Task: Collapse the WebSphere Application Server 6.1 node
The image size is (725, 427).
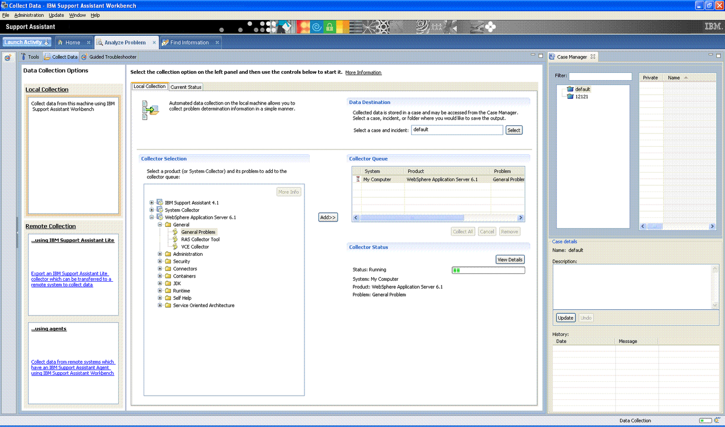Action: pyautogui.click(x=152, y=217)
